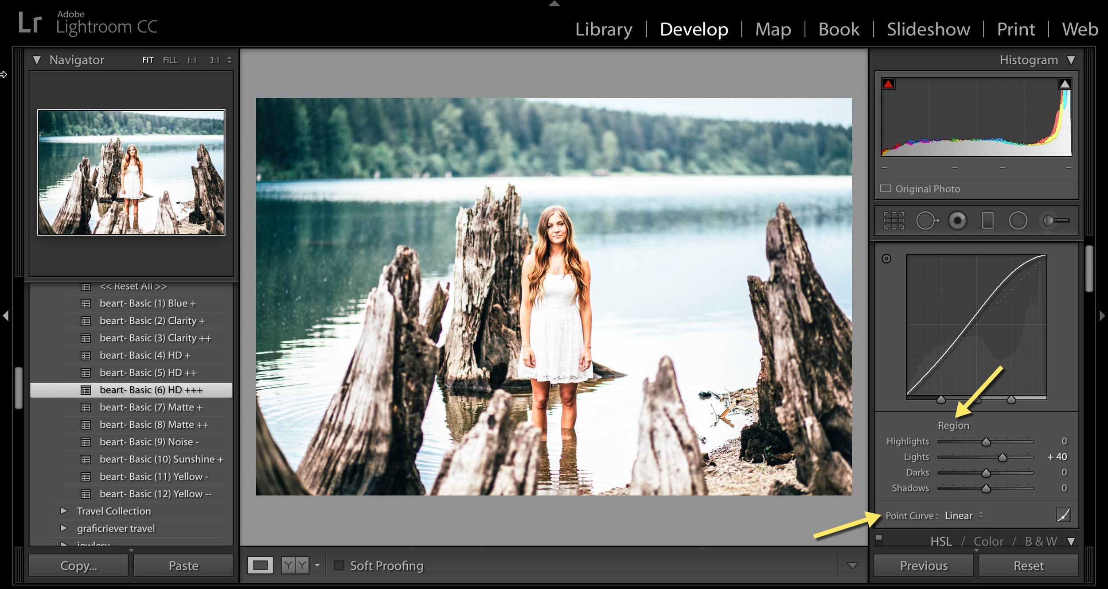Viewport: 1108px width, 589px height.
Task: Toggle the Point Curve Linear dropdown
Action: (964, 516)
